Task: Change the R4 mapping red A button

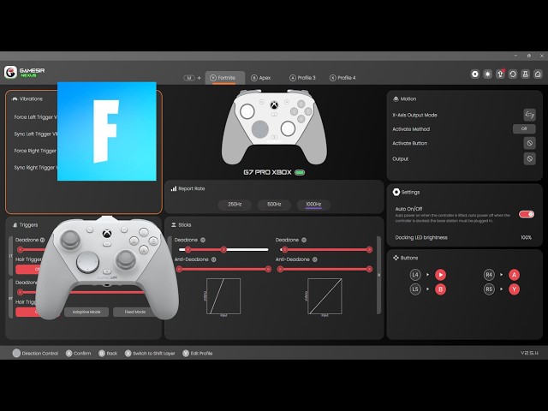Action: [514, 275]
